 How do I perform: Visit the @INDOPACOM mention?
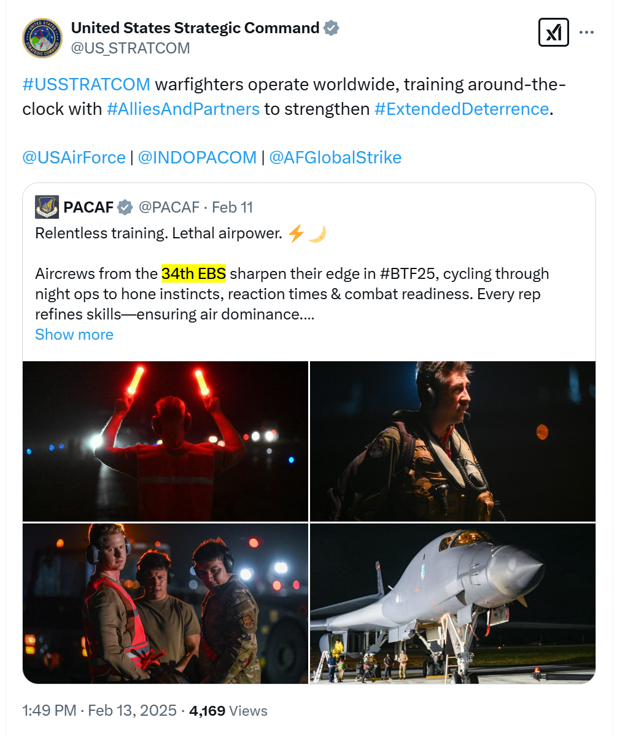197,158
